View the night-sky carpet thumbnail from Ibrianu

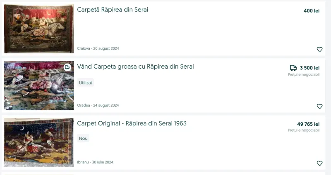click(39, 142)
